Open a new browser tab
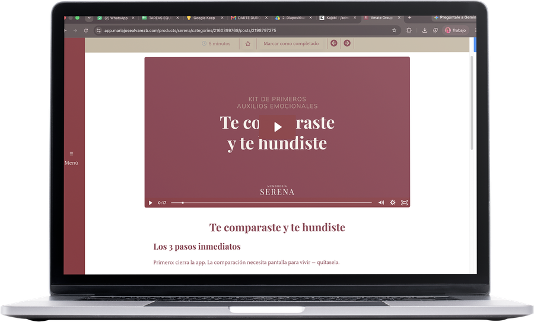 [x=409, y=18]
